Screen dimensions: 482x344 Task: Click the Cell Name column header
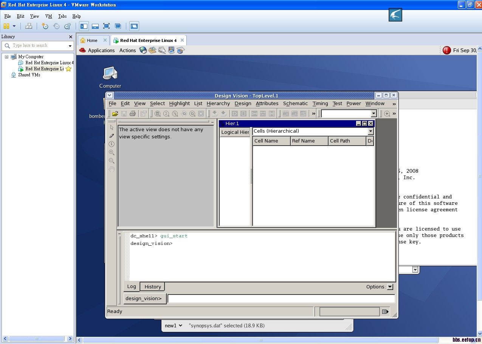(x=271, y=141)
